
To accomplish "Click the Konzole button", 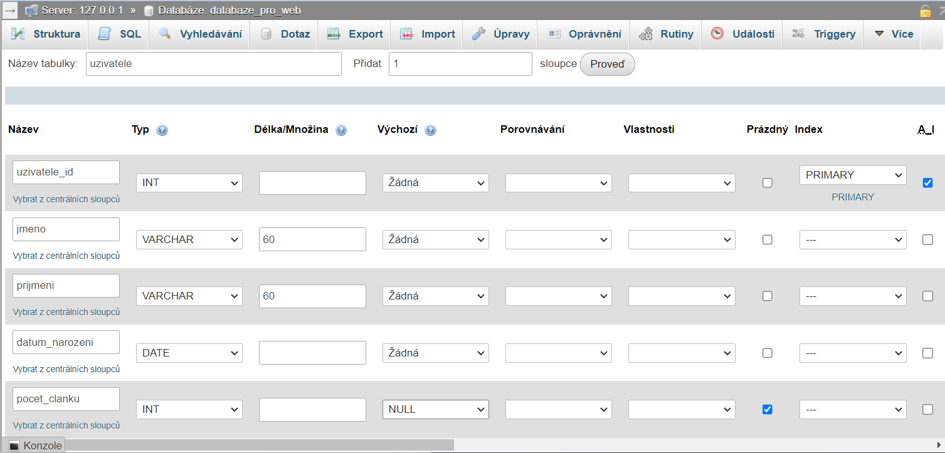I will click(35, 445).
